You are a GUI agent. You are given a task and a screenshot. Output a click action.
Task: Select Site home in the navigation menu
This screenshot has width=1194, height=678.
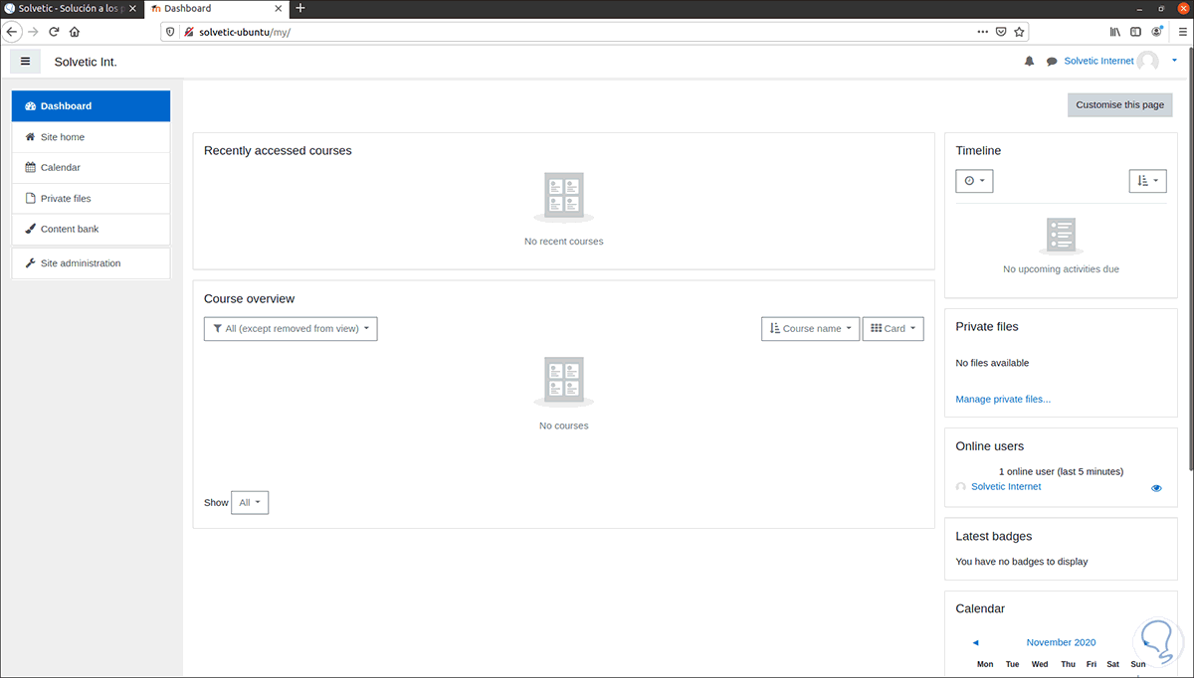pyautogui.click(x=65, y=136)
